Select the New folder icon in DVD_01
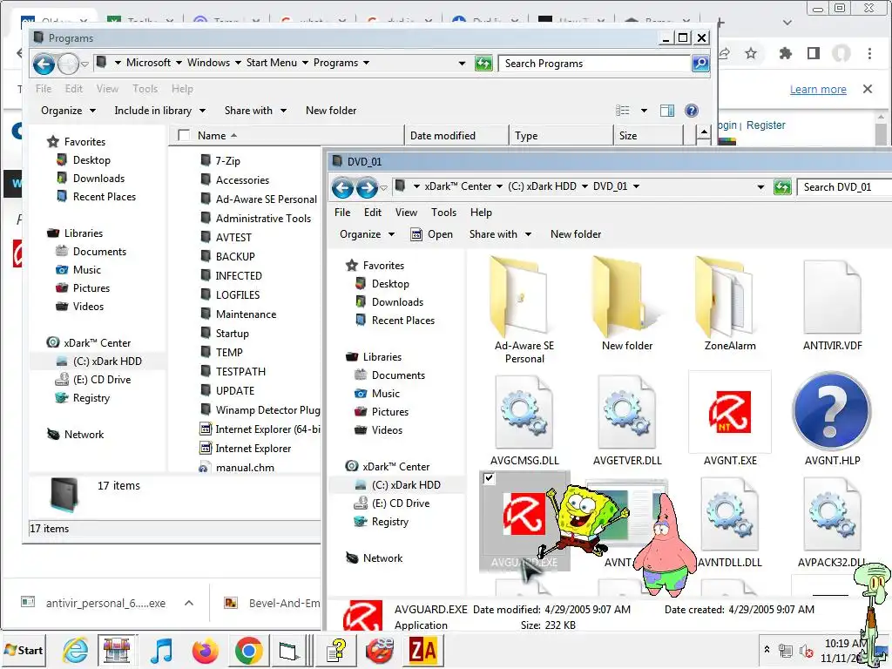The image size is (892, 669). 627,304
